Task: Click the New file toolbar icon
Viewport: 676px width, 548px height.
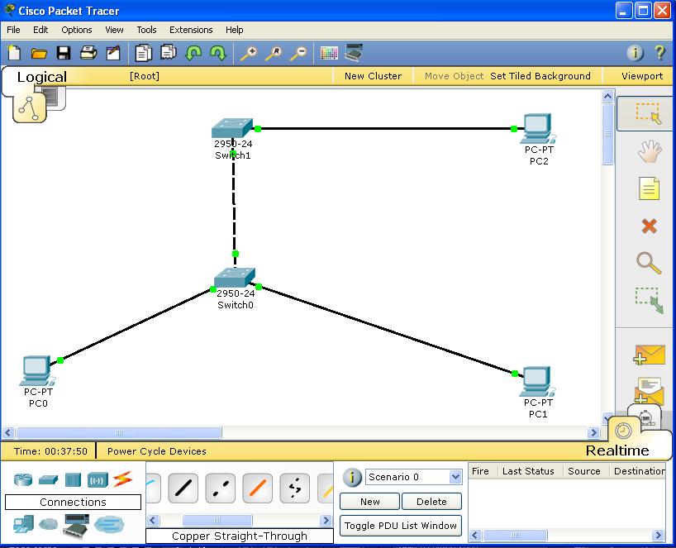Action: coord(14,53)
